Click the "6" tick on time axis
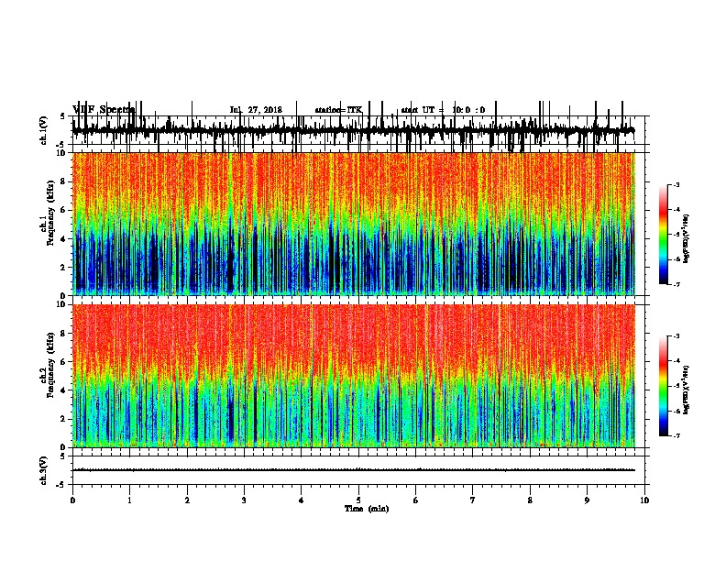 point(415,500)
